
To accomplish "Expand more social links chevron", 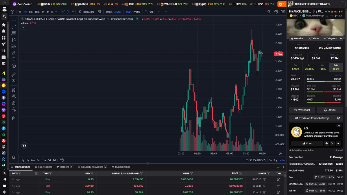I will pos(341,38).
